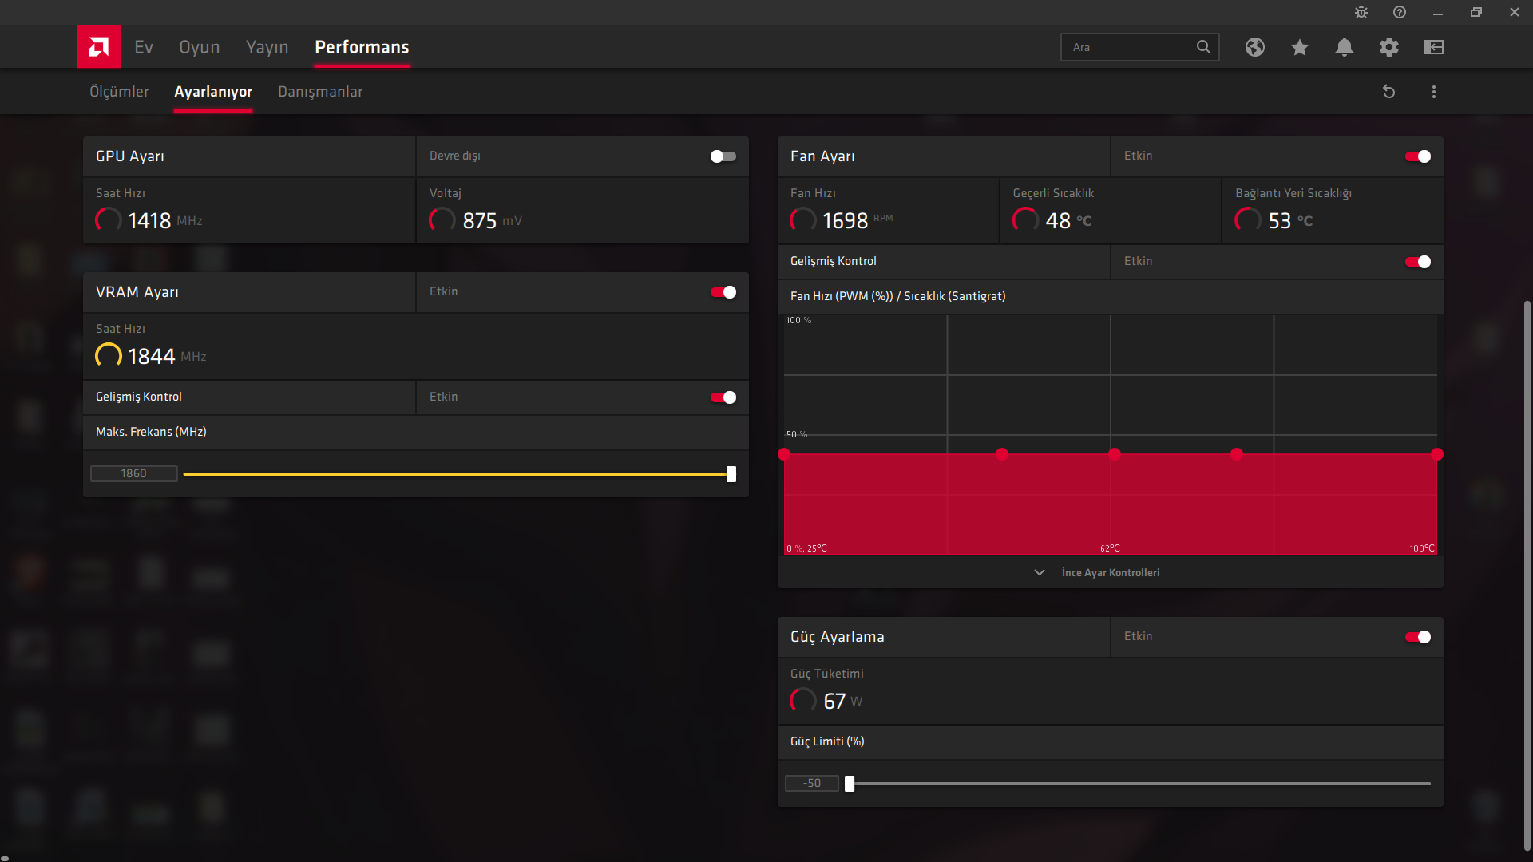Viewport: 1533px width, 862px height.
Task: Click the Ara search field
Action: [1130, 47]
